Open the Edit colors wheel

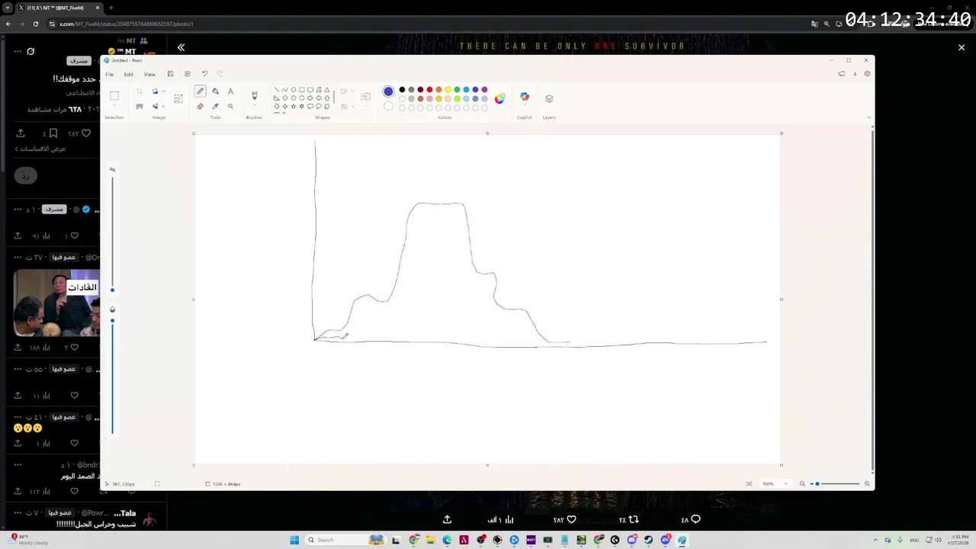pyautogui.click(x=499, y=98)
